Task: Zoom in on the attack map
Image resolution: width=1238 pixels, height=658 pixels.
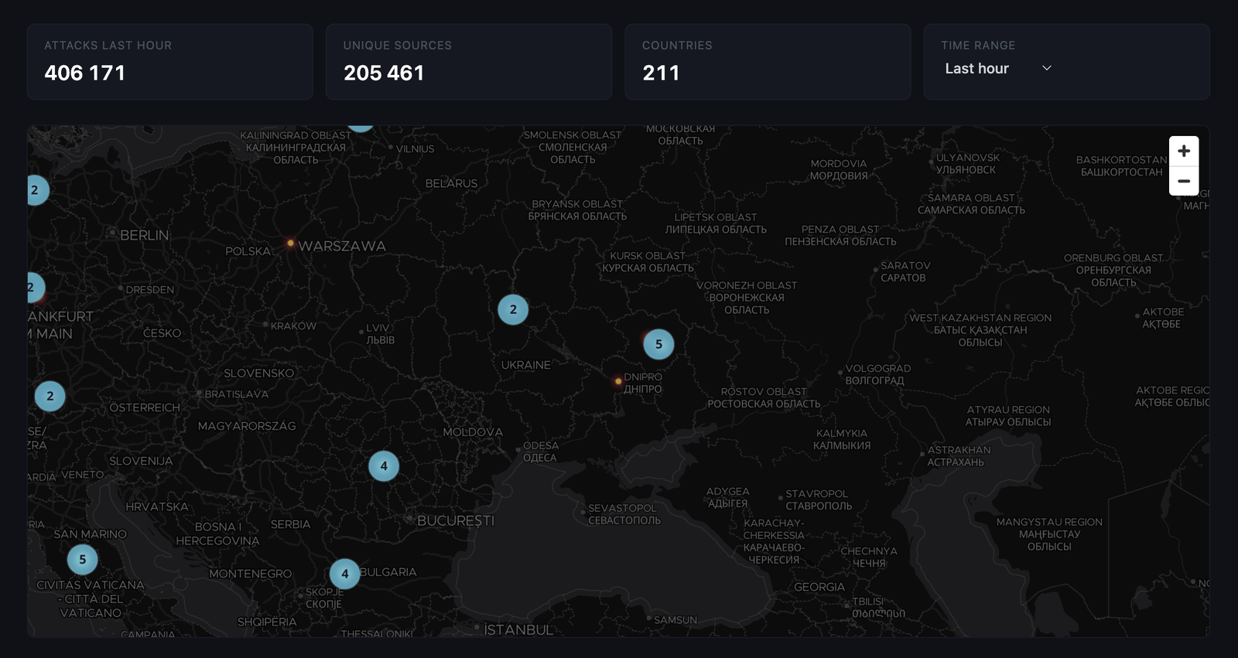Action: 1184,151
